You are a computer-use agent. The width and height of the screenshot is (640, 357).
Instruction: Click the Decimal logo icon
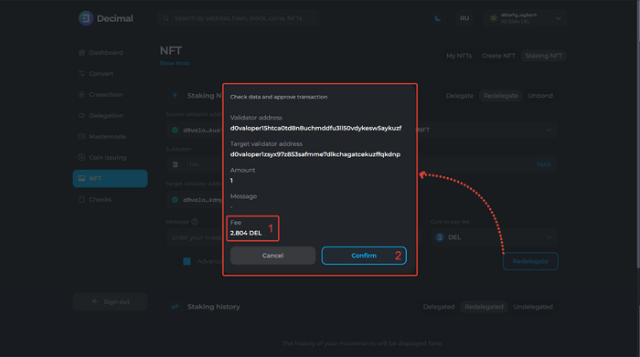(86, 18)
